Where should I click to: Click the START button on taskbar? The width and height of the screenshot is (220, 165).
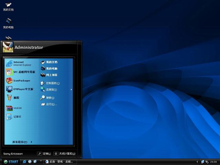coord(11,162)
